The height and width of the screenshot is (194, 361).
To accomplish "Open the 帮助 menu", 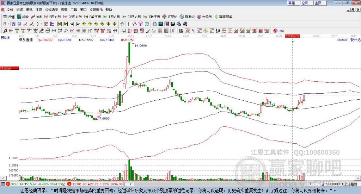I will point(109,10).
